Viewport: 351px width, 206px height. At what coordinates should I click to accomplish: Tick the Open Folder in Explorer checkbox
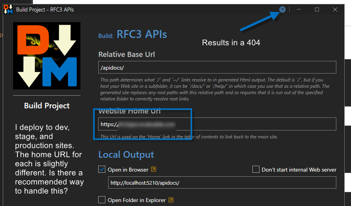102,200
